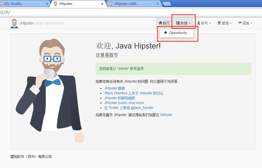The image size is (262, 168).
Task: Open the JHipster 首页 homepage link
Action: tap(114, 88)
